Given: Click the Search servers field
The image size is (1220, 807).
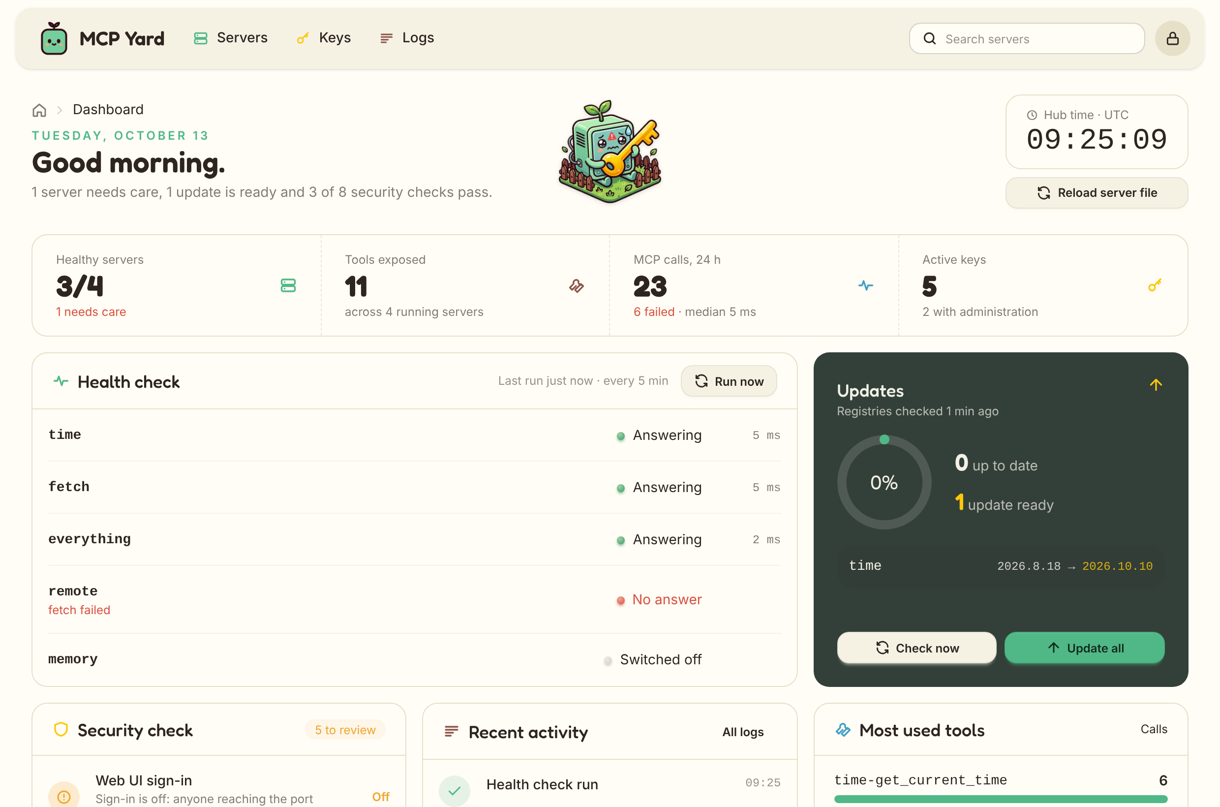Looking at the screenshot, I should click(1027, 38).
